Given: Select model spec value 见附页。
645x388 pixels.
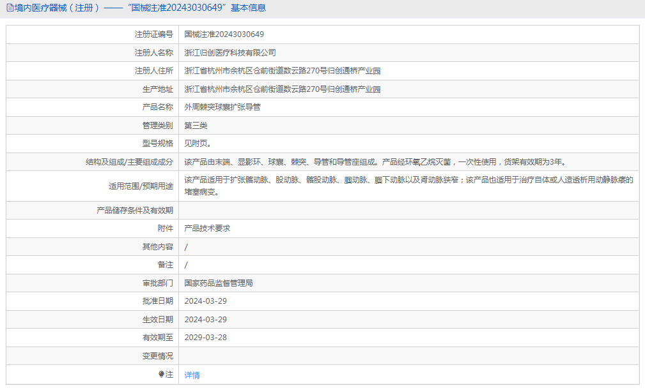Looking at the screenshot, I should click(x=198, y=144).
